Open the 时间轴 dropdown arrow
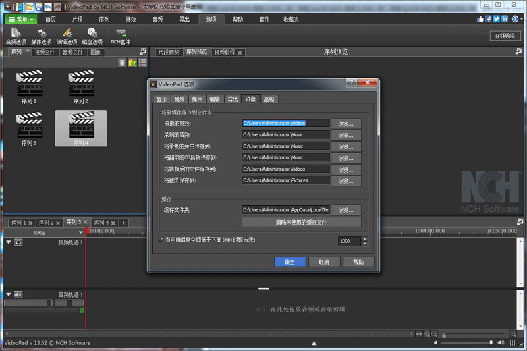The image size is (527, 351). click(x=80, y=232)
